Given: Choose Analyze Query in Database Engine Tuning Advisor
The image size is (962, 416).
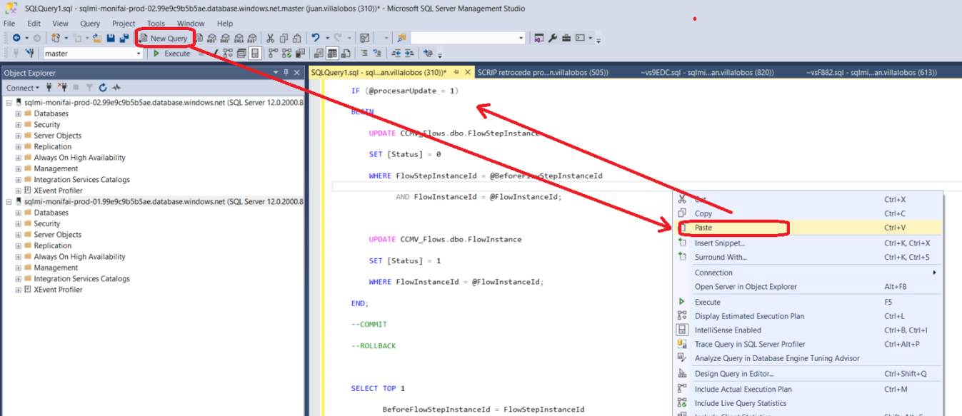Looking at the screenshot, I should 808,358.
